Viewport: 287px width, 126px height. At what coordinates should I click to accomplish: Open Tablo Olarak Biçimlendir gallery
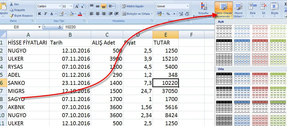pyautogui.click(x=224, y=10)
